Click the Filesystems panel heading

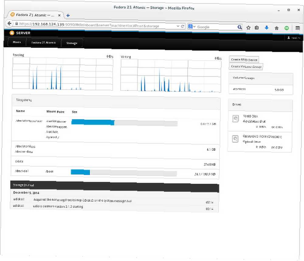pyautogui.click(x=24, y=100)
